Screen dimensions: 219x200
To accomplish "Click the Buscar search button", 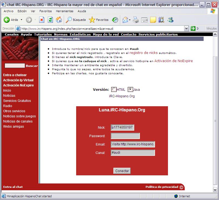I will click(x=32, y=66).
